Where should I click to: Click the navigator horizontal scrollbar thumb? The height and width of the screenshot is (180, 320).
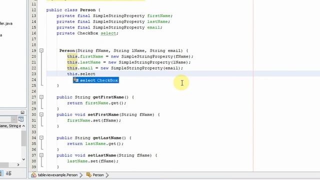tap(4, 164)
